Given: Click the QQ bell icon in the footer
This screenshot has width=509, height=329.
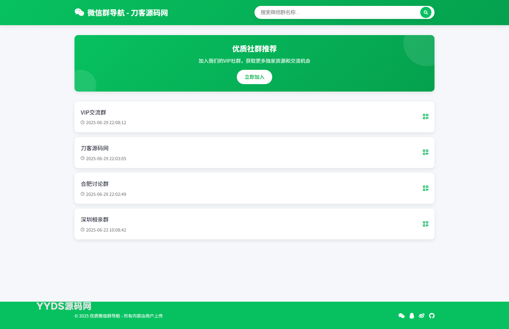Looking at the screenshot, I should click(412, 316).
